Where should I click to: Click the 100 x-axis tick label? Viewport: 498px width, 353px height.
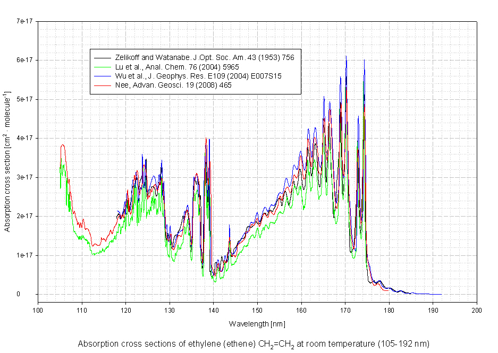[x=38, y=311]
